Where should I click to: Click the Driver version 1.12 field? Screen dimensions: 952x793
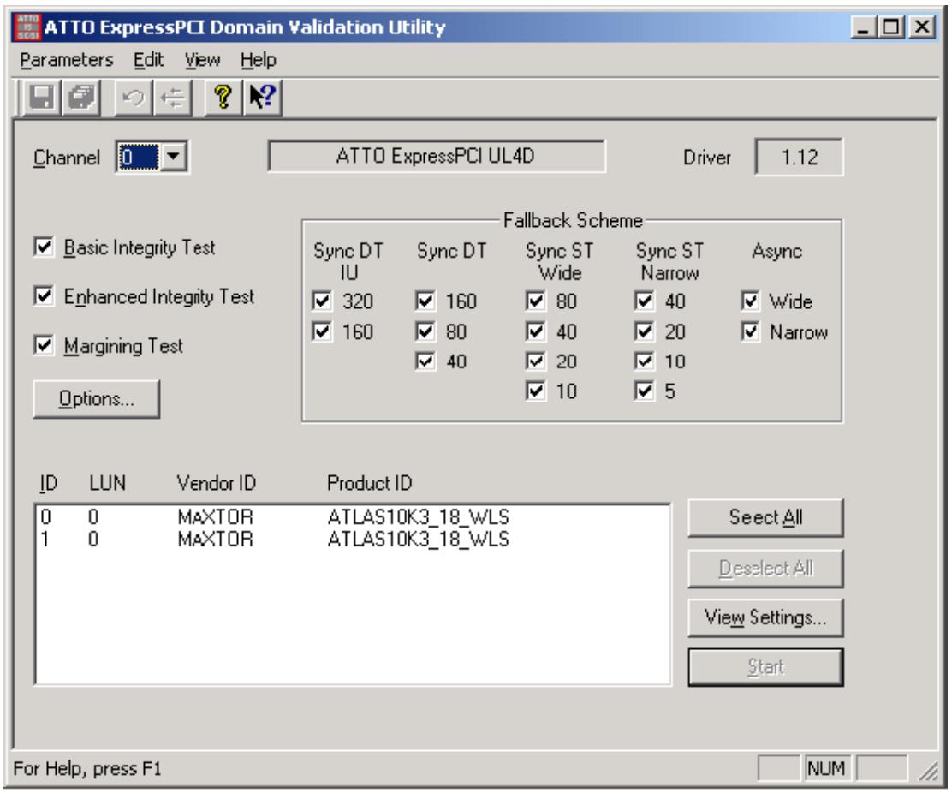tap(799, 158)
